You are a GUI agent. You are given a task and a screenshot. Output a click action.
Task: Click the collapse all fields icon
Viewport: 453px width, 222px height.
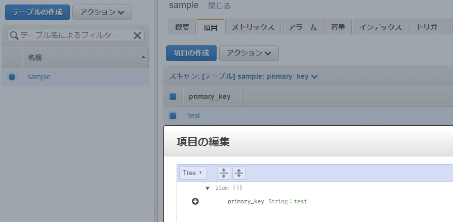238,173
